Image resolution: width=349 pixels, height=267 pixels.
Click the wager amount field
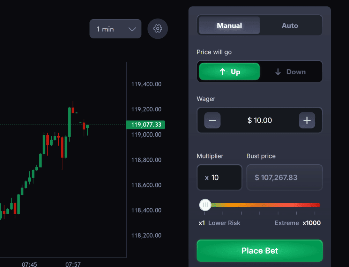(x=259, y=120)
